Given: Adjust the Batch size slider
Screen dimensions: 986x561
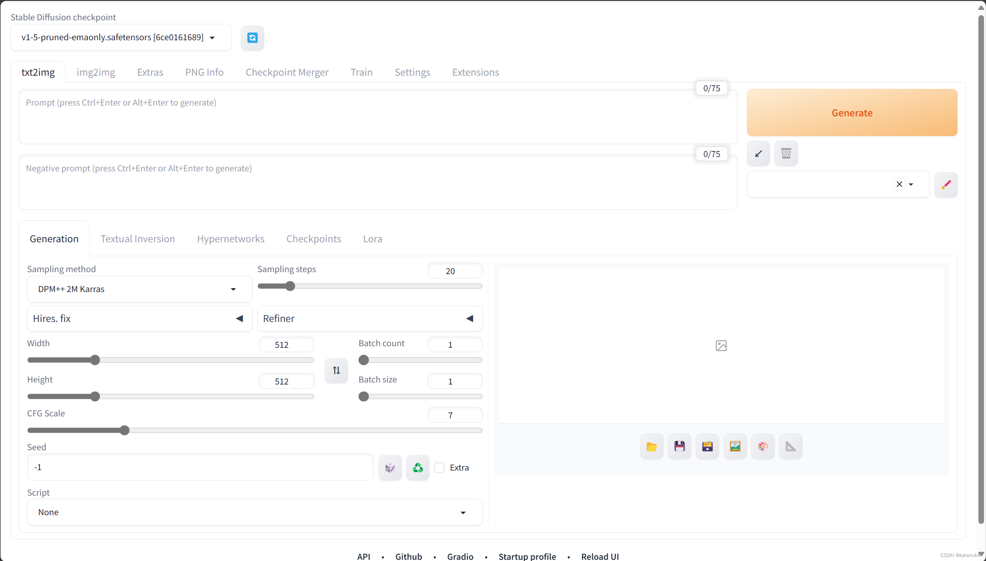Looking at the screenshot, I should 421,396.
